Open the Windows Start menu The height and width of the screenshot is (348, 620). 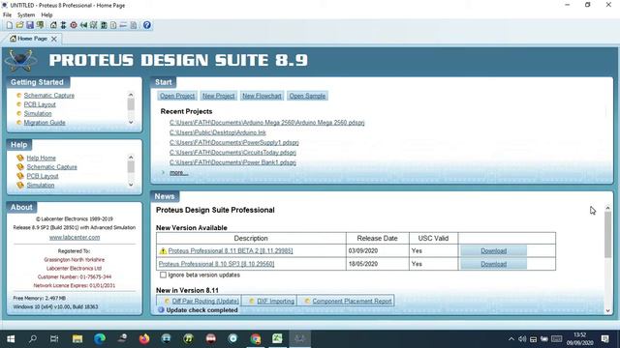point(11,339)
